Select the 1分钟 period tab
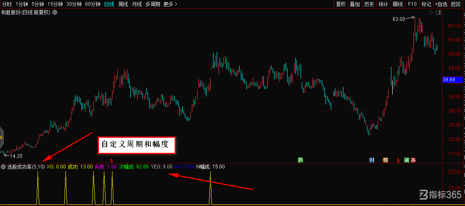The image size is (465, 206). tap(21, 4)
